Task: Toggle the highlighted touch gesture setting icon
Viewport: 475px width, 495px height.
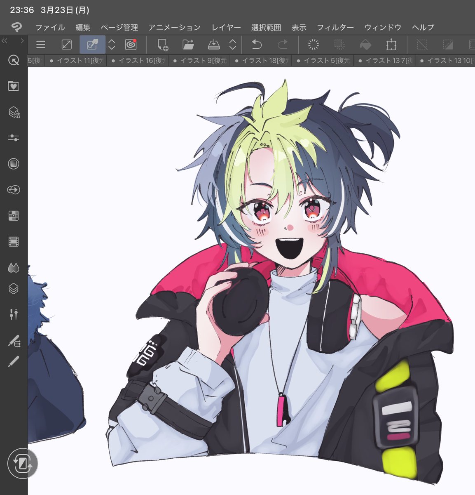Action: point(92,45)
